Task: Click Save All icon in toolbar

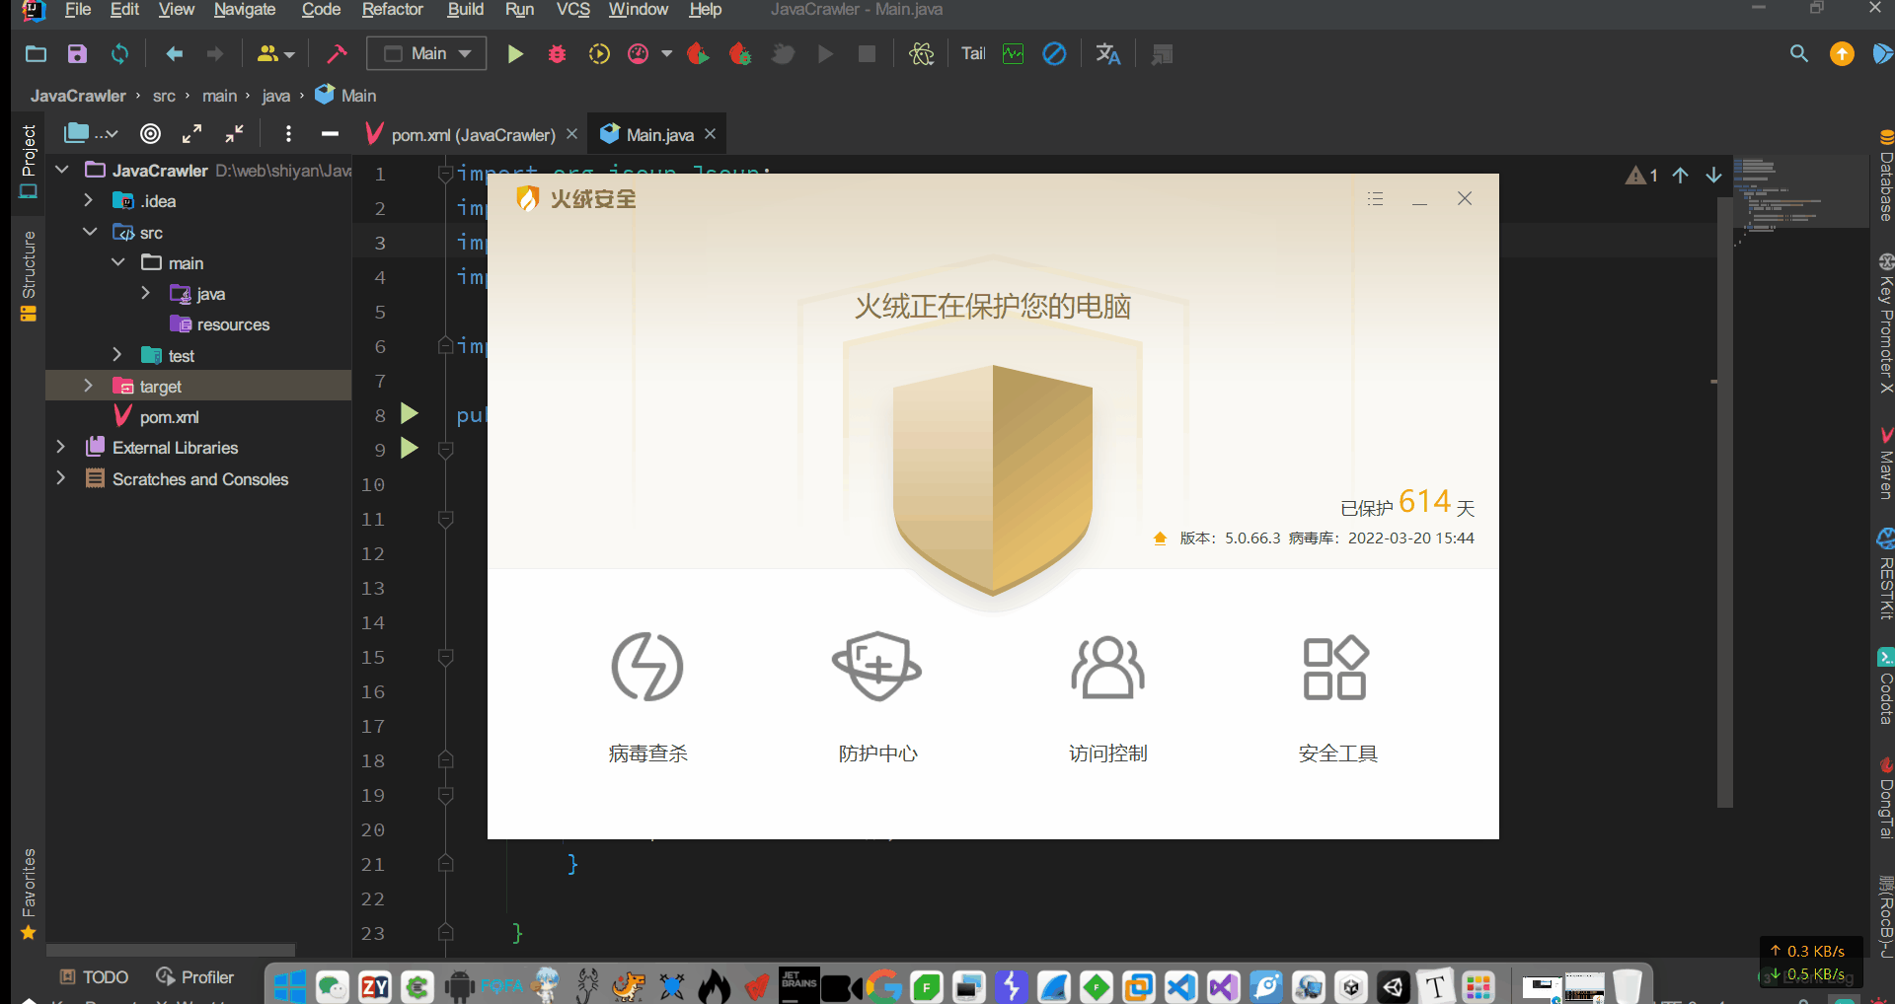Action: [x=77, y=54]
